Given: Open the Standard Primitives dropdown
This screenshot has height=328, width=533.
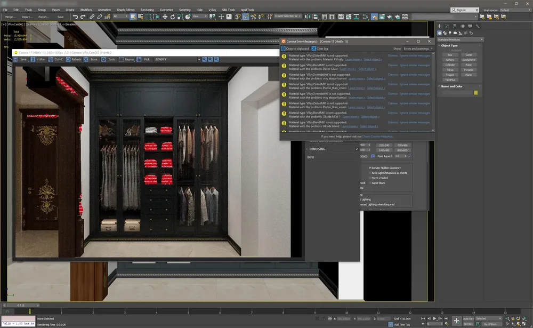Looking at the screenshot, I should click(460, 39).
